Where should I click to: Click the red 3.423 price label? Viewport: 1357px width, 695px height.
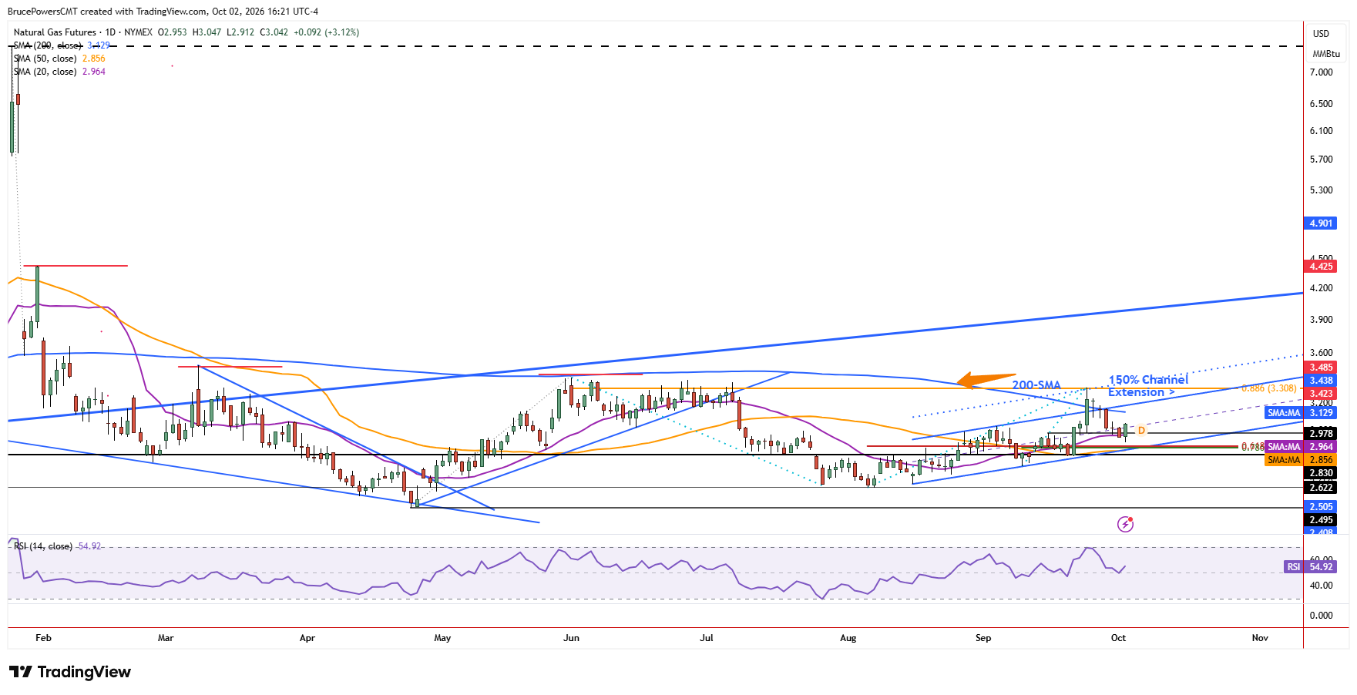[1320, 394]
